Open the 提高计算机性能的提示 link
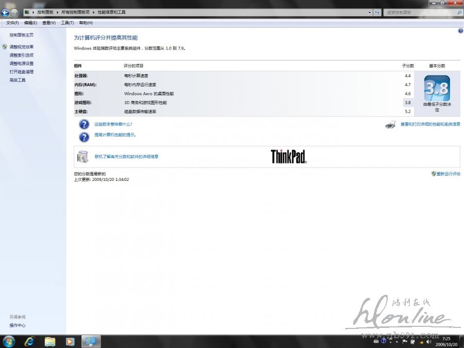 click(x=115, y=135)
